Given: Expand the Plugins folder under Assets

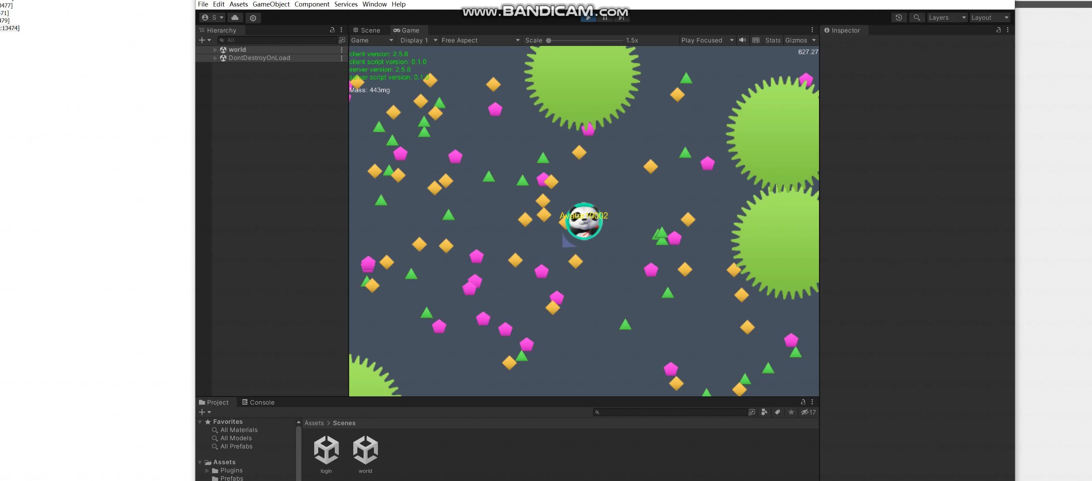Looking at the screenshot, I should pos(207,470).
